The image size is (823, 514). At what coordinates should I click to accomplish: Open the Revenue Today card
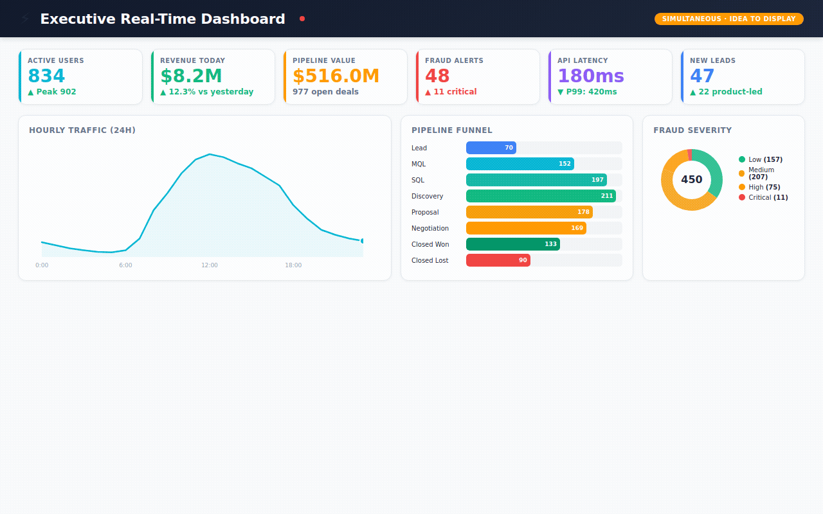[213, 76]
